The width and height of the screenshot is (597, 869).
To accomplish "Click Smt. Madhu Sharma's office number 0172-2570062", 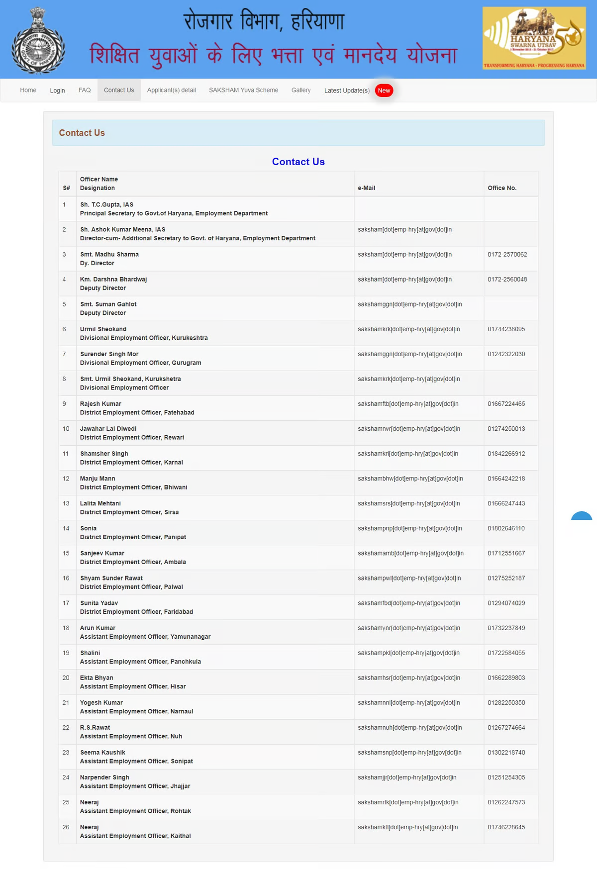I will [507, 254].
